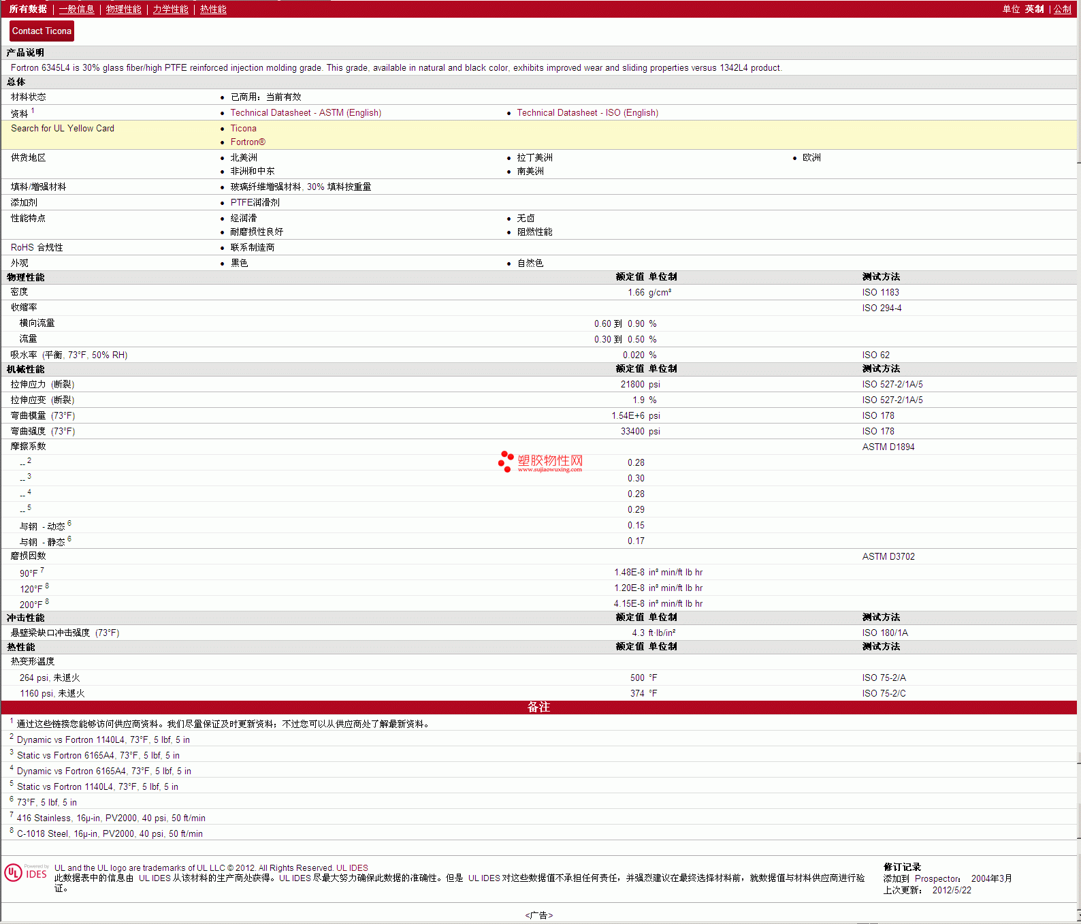Click the ISO 1183 test method

click(880, 293)
